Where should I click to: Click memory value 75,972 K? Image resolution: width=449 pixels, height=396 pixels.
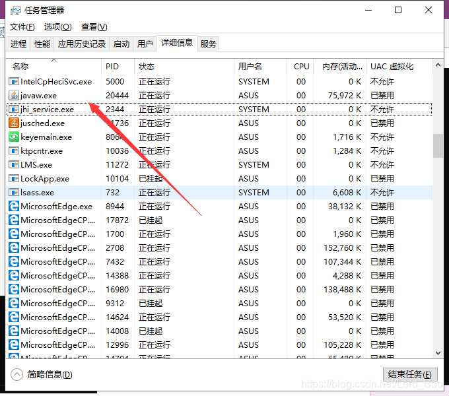(x=345, y=95)
